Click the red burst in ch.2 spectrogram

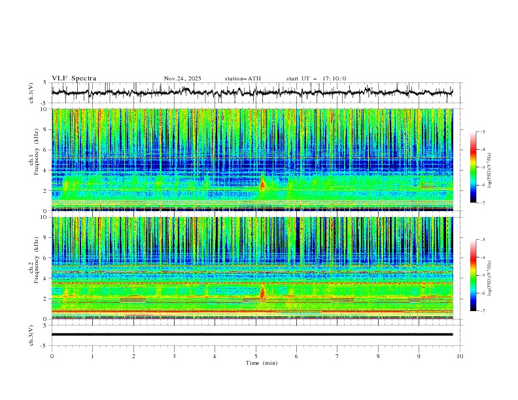coord(263,292)
